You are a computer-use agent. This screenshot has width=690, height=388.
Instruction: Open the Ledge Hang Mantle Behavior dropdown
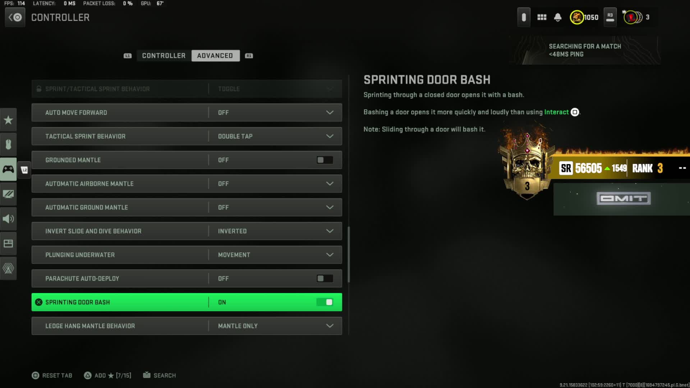pyautogui.click(x=187, y=326)
